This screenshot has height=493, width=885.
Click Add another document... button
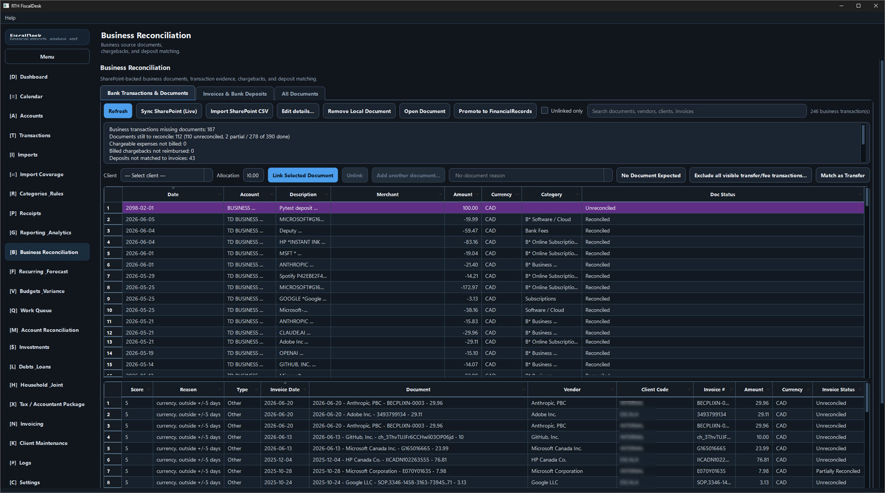coord(408,176)
